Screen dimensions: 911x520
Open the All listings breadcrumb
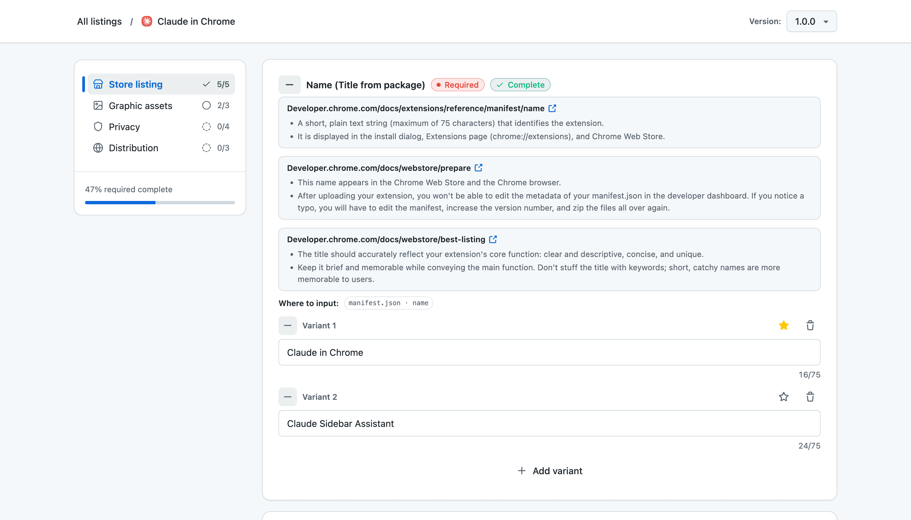coord(99,21)
